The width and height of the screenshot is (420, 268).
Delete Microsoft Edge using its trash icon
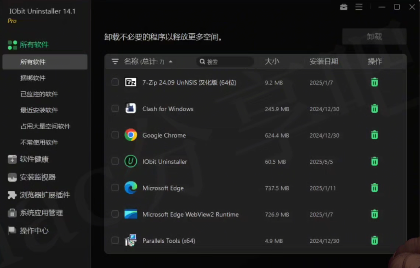[x=374, y=188]
